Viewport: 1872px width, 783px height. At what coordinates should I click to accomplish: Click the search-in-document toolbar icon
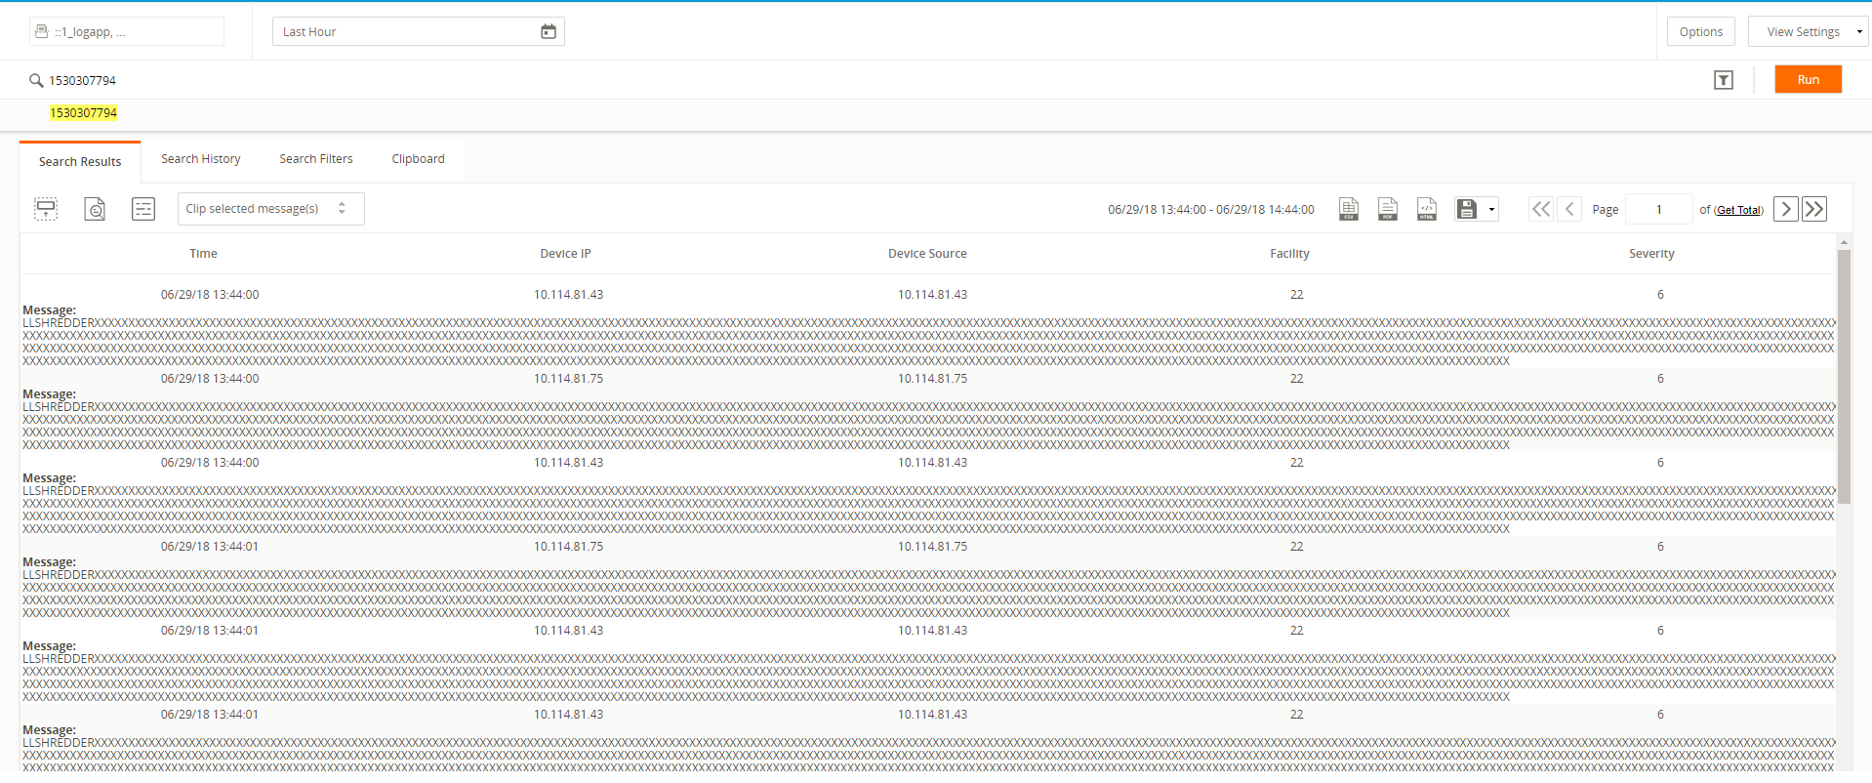pos(95,209)
